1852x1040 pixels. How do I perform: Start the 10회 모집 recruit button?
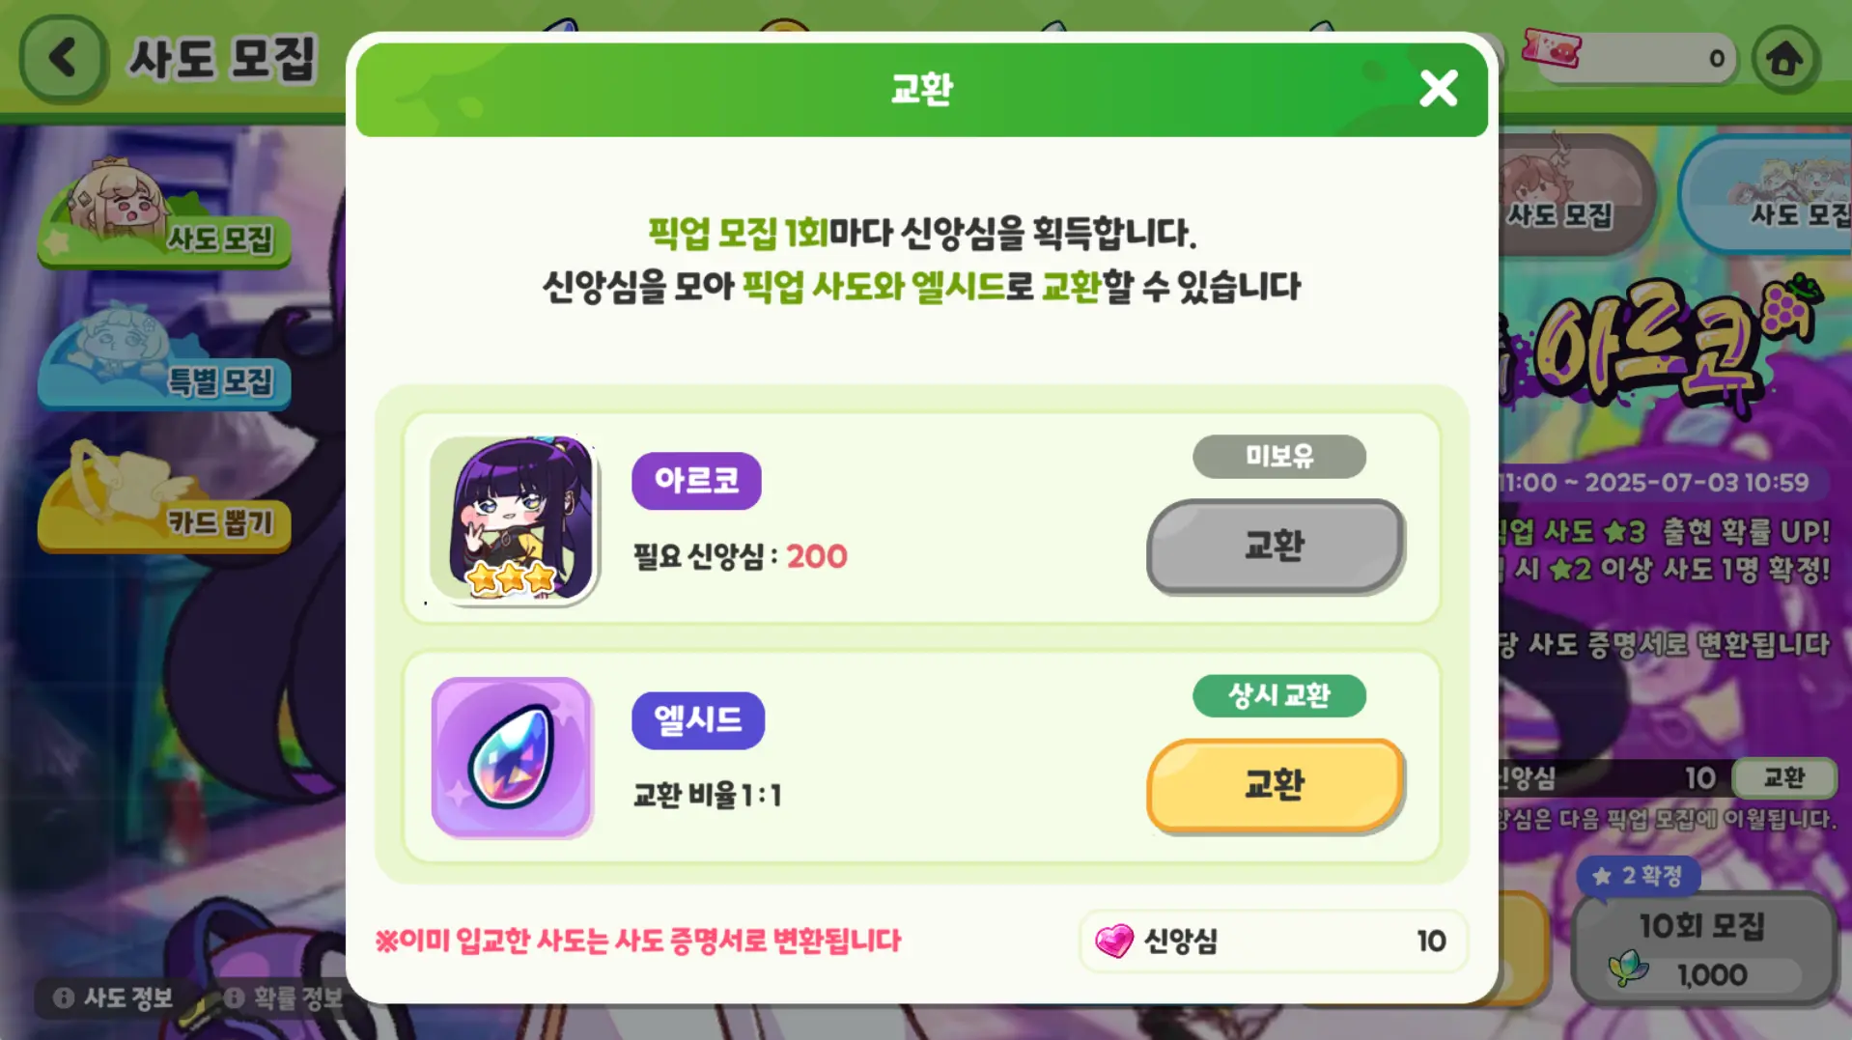(x=1704, y=949)
